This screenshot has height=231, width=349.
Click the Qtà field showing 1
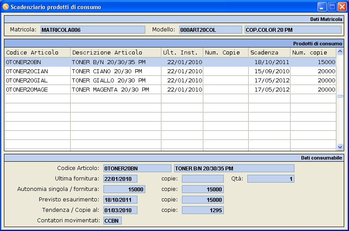point(271,179)
